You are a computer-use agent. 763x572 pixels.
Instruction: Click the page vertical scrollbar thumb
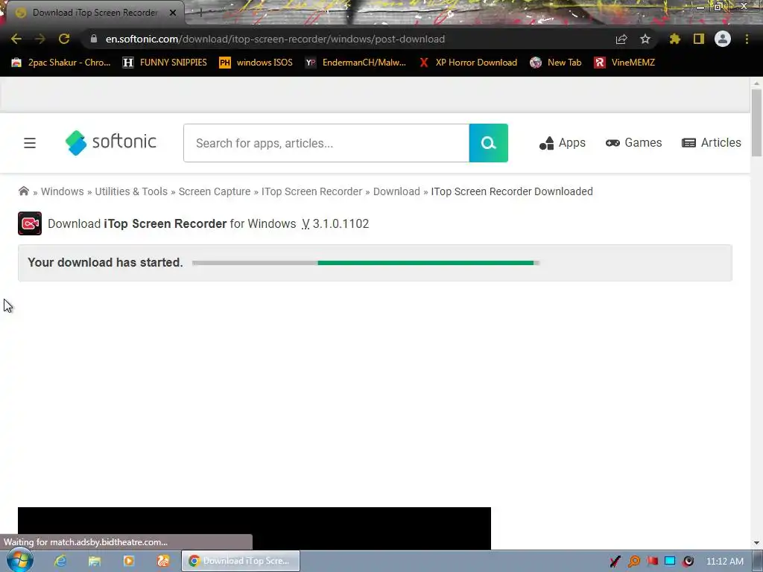(757, 123)
